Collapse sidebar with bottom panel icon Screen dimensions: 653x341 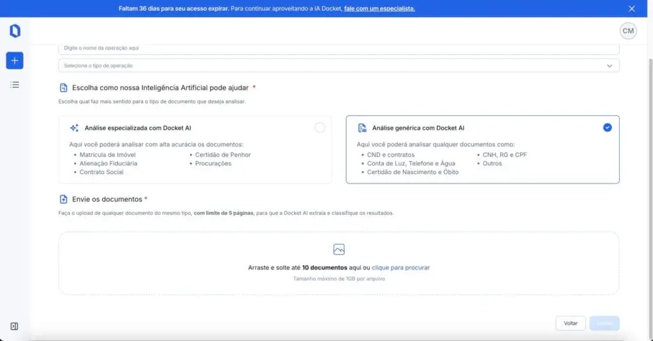tap(14, 326)
